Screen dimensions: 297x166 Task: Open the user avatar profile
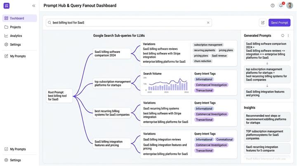tap(290, 5)
